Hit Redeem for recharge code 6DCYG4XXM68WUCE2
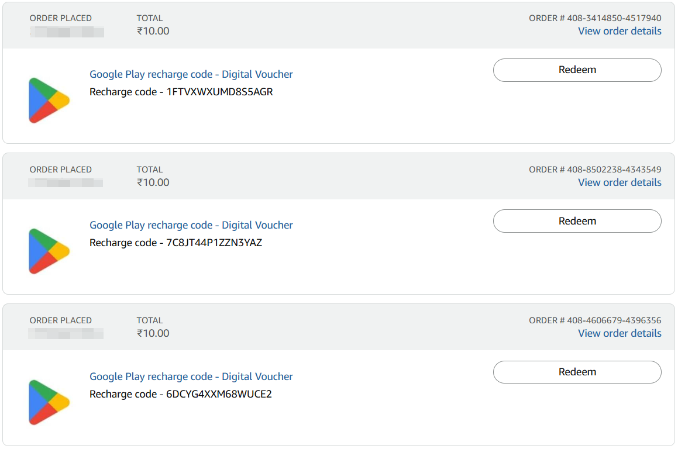This screenshot has width=678, height=449. pos(577,372)
